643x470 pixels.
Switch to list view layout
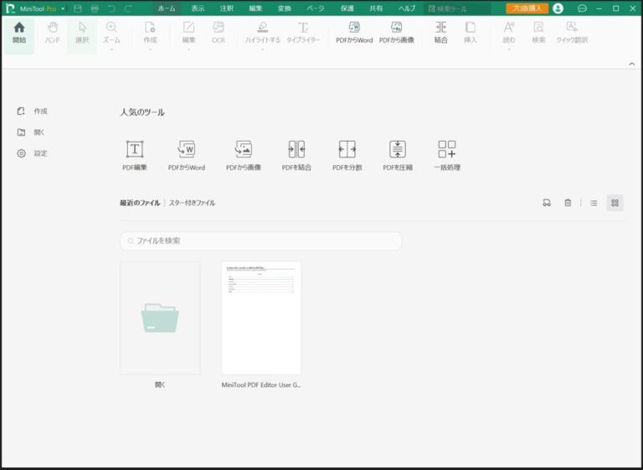[x=594, y=203]
